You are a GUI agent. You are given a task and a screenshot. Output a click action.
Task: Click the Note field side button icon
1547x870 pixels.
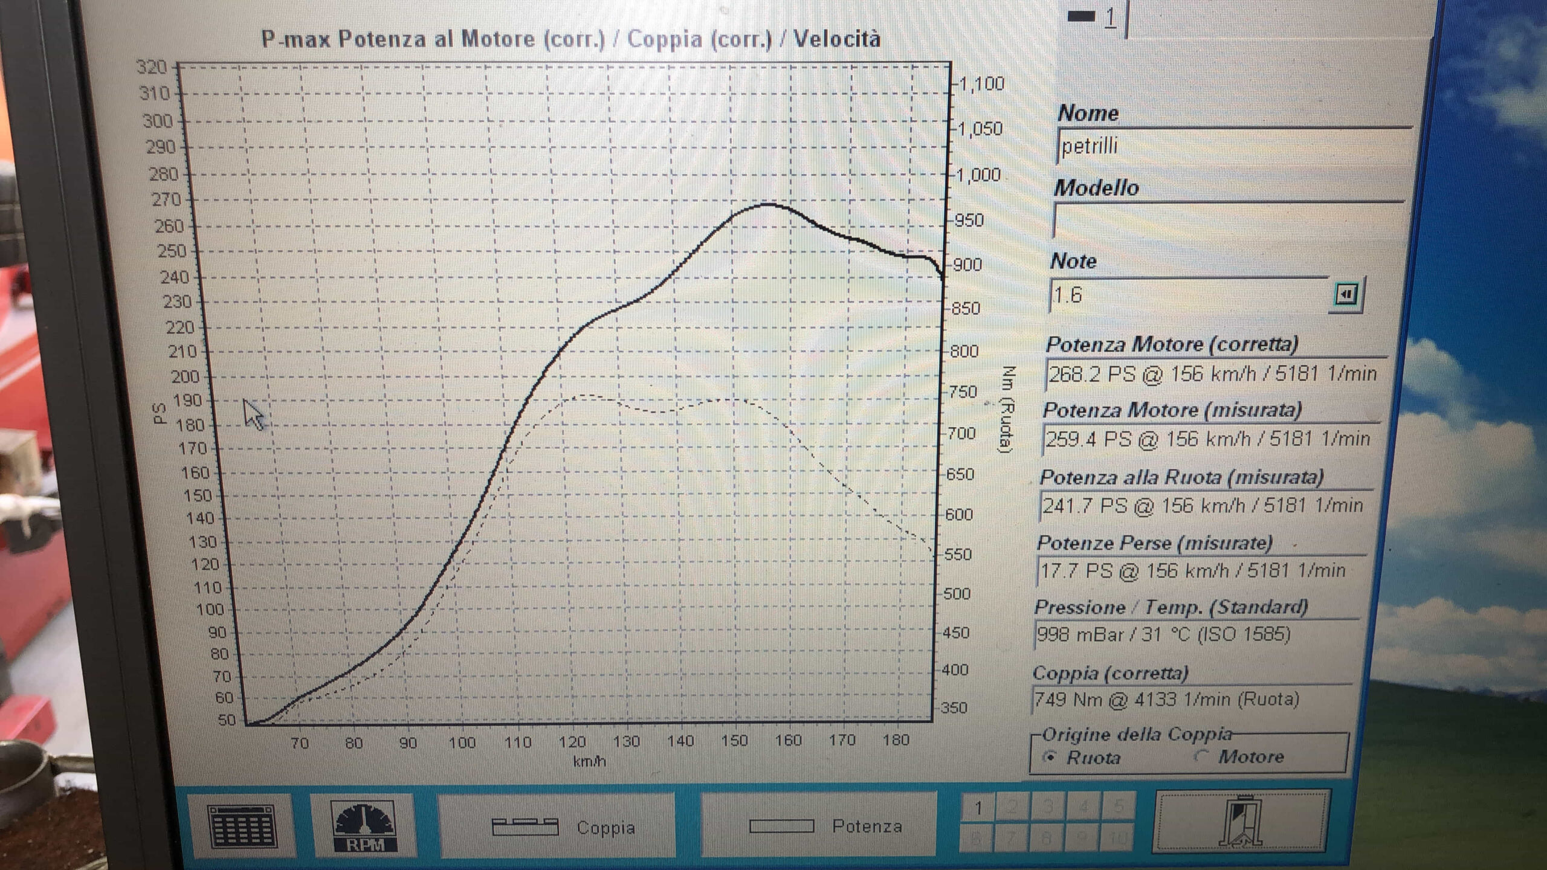tap(1346, 295)
